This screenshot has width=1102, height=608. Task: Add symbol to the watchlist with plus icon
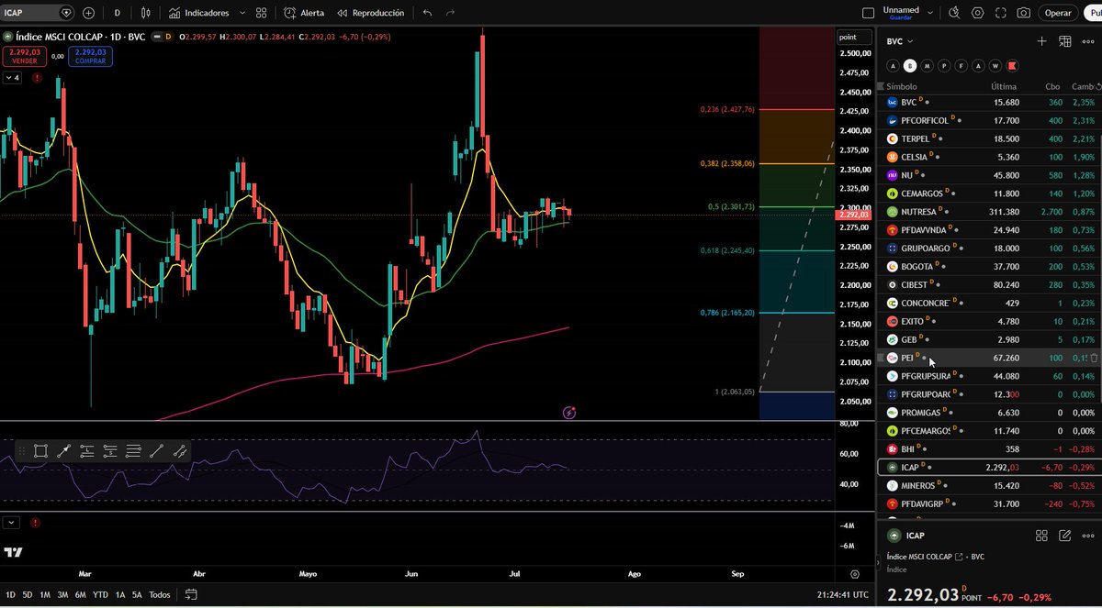[x=1041, y=41]
